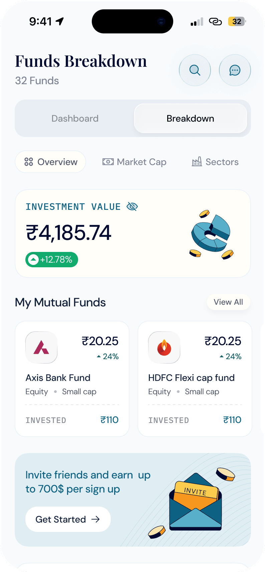Tap the pie chart illustration
The image size is (265, 572).
211,234
